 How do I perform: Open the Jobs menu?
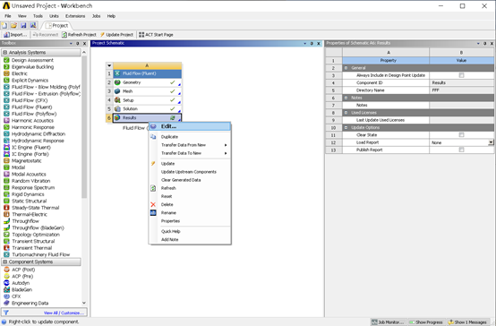coord(96,16)
